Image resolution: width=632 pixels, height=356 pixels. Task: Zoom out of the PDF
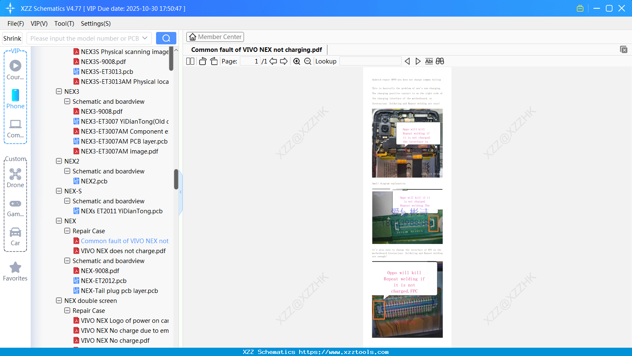307,61
